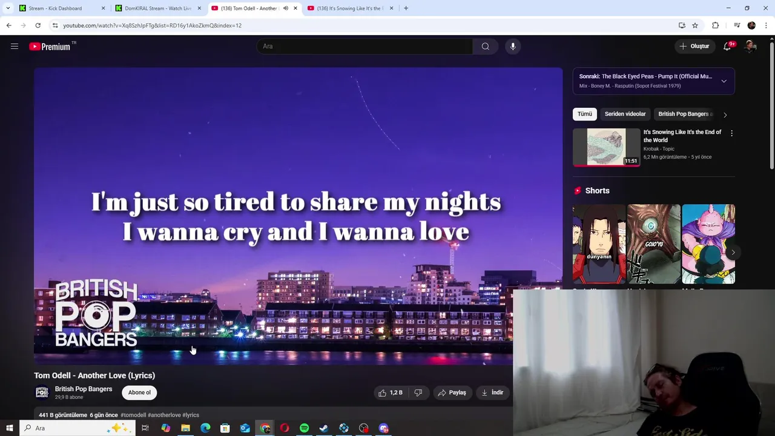Launch Microsoft Edge from taskbar
This screenshot has height=436, width=775.
[205, 428]
